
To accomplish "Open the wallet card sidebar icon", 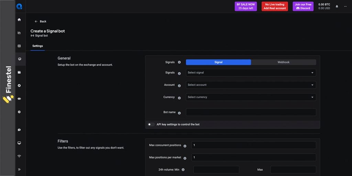I will pyautogui.click(x=19, y=72).
